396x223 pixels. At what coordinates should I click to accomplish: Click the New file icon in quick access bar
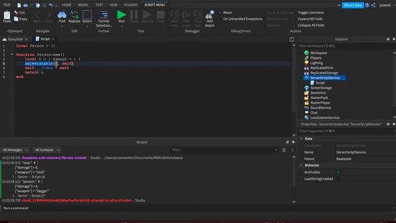(x=19, y=5)
